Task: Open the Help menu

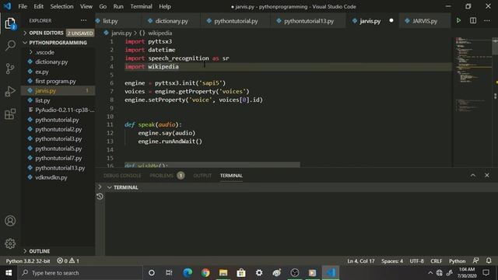Action: (x=164, y=6)
